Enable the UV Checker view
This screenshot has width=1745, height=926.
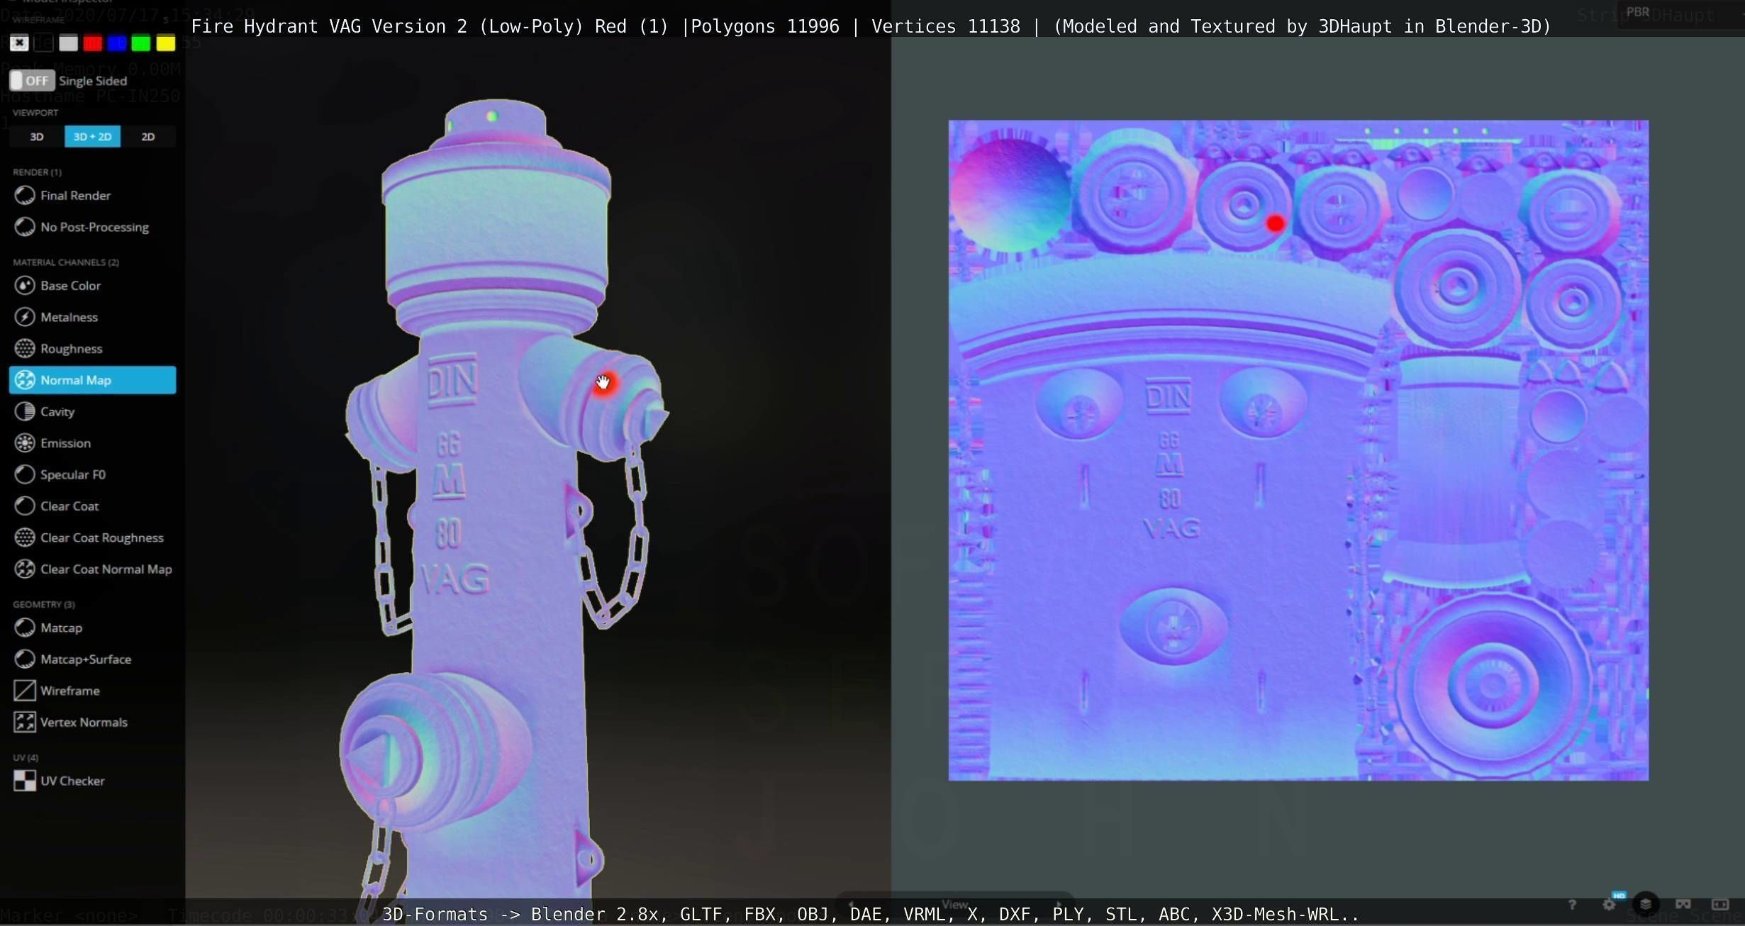(92, 781)
